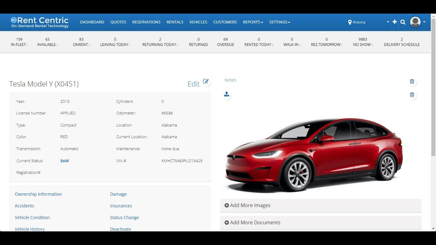Open the Customers page

tap(225, 22)
